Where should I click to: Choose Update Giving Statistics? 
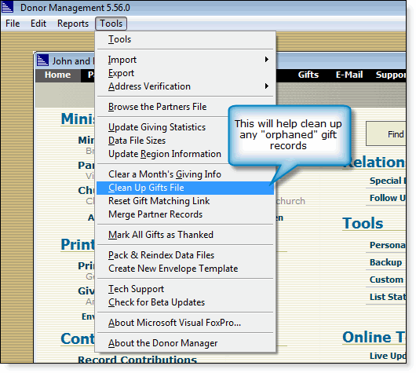157,127
